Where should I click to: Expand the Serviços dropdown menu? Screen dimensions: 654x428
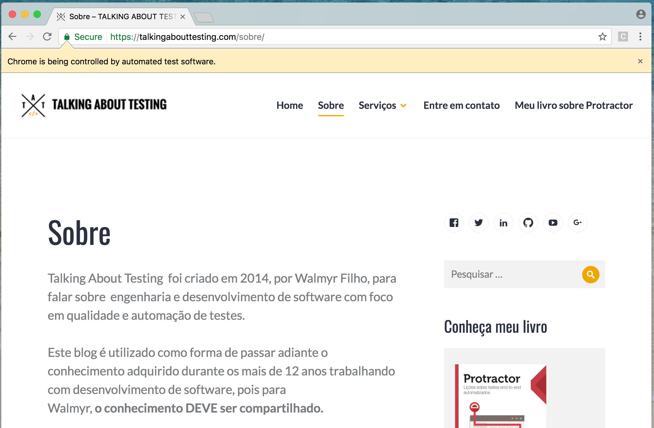point(382,105)
